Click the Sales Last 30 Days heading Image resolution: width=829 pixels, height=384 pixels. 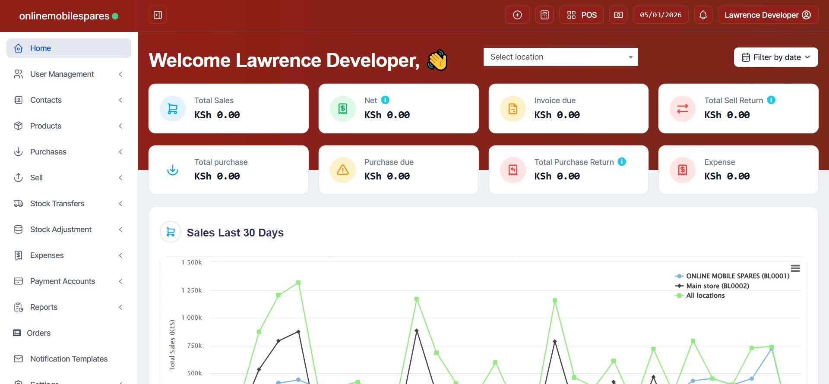pos(235,233)
